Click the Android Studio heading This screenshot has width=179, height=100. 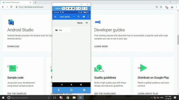coord(20,30)
